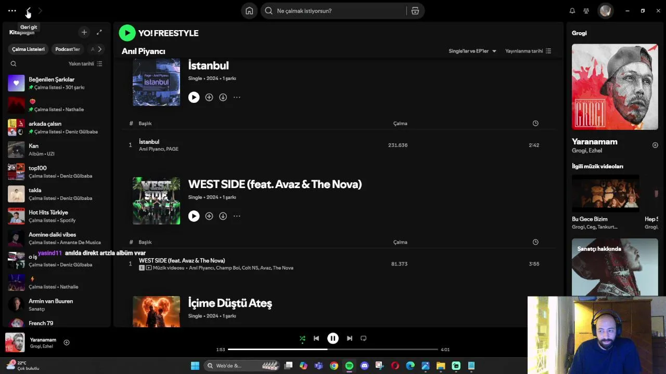Screen dimensions: 666x374
Task: Add Yaranamam to liked songs in right panel
Action: click(x=655, y=145)
